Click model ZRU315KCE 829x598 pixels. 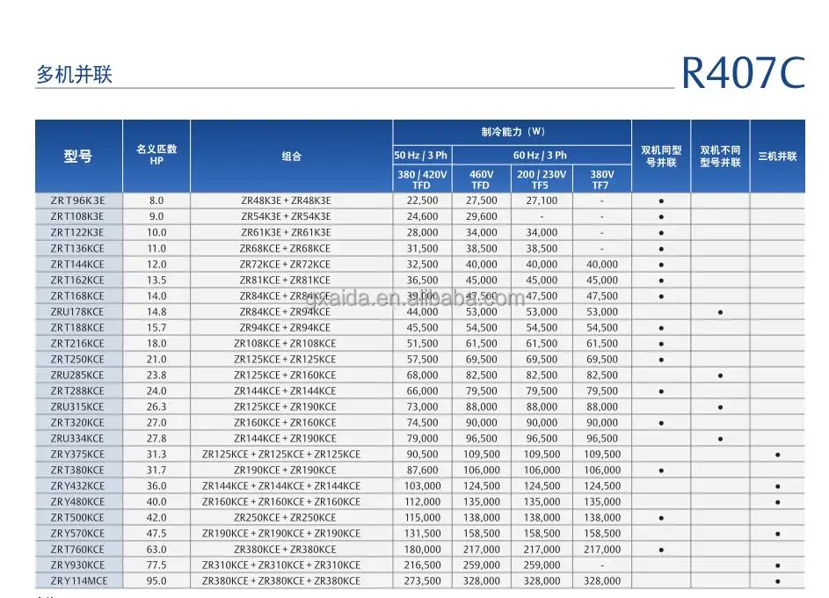point(77,406)
